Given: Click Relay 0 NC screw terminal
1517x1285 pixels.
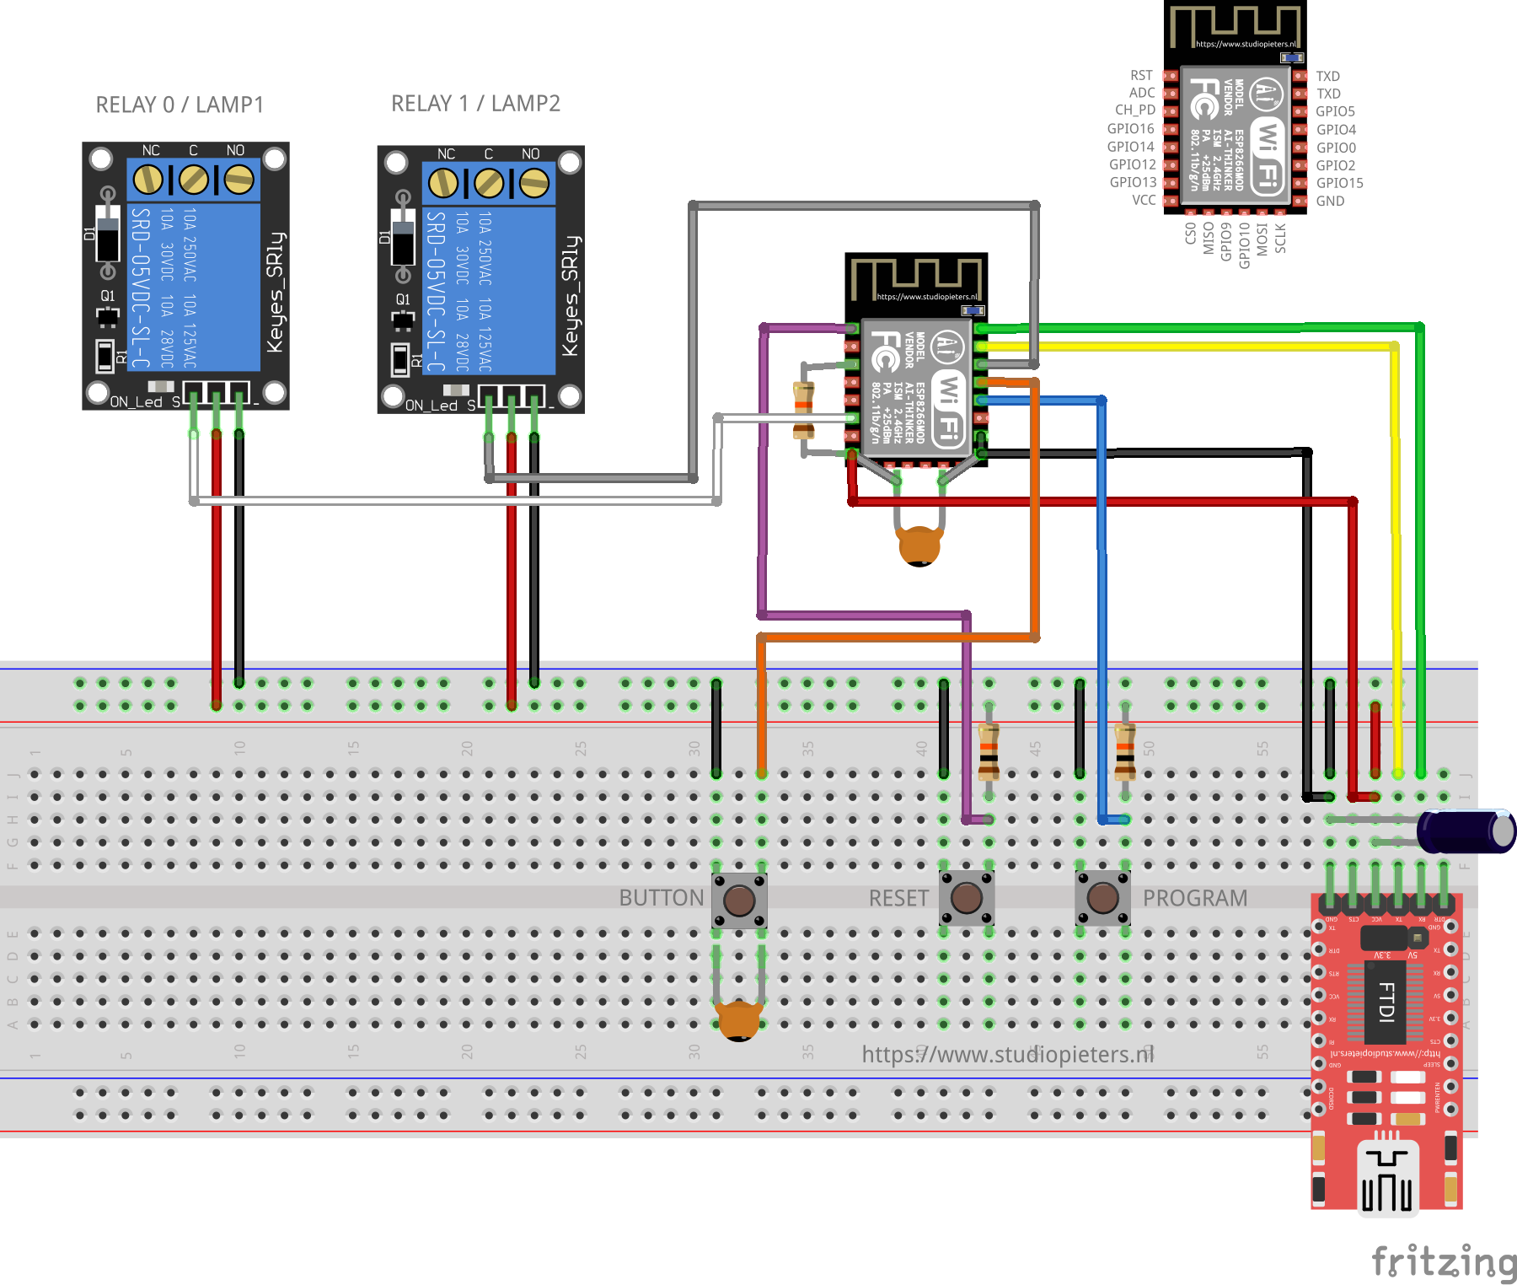Looking at the screenshot, I should tap(148, 179).
